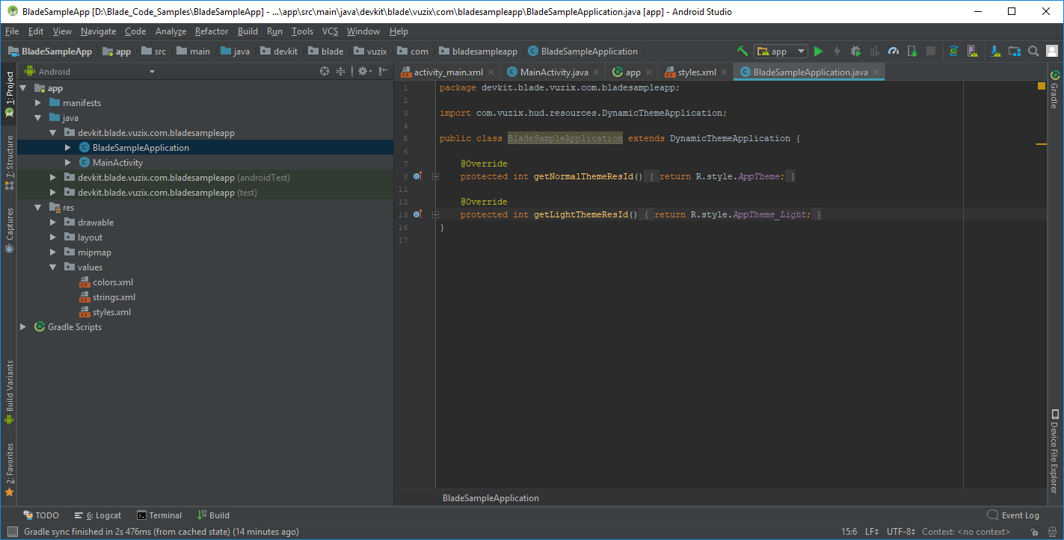Screen dimensions: 1064x540
Task: Collapse the values folder
Action: click(53, 267)
